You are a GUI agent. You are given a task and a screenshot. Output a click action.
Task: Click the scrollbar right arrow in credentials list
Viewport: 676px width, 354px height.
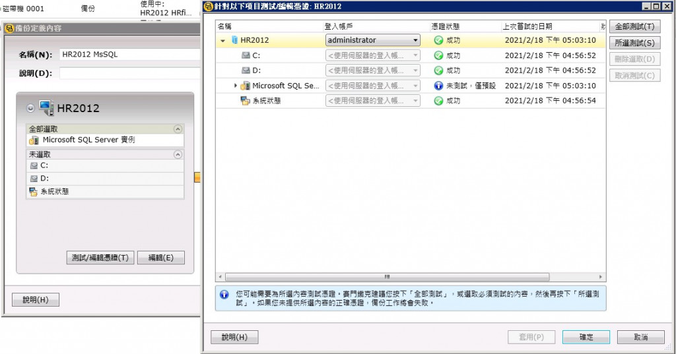tap(601, 277)
